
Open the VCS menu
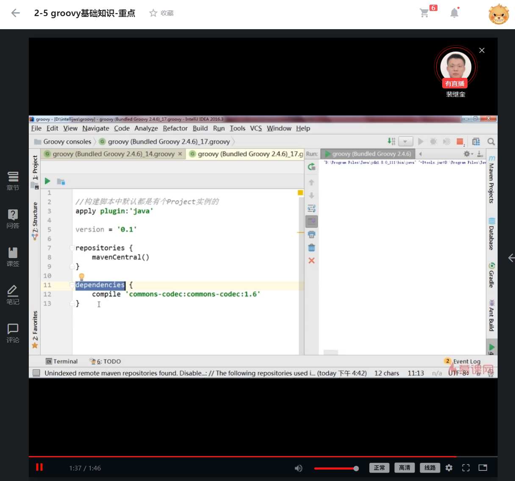(x=256, y=128)
